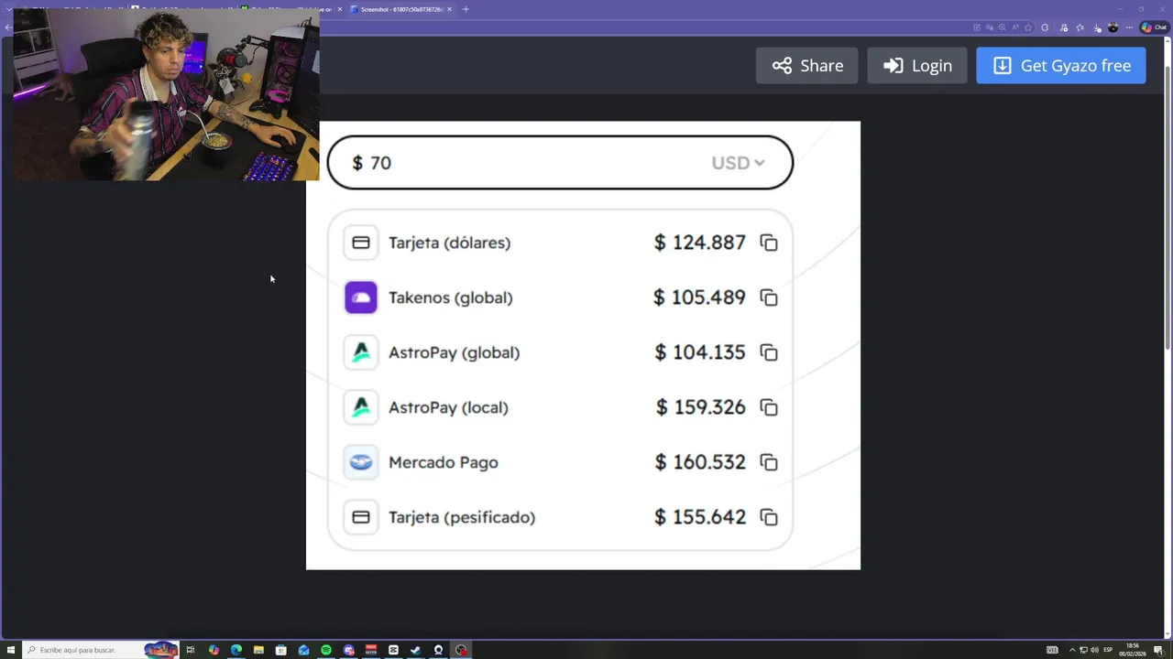The width and height of the screenshot is (1173, 659).
Task: Click the volume icon in system tray
Action: pyautogui.click(x=1094, y=650)
